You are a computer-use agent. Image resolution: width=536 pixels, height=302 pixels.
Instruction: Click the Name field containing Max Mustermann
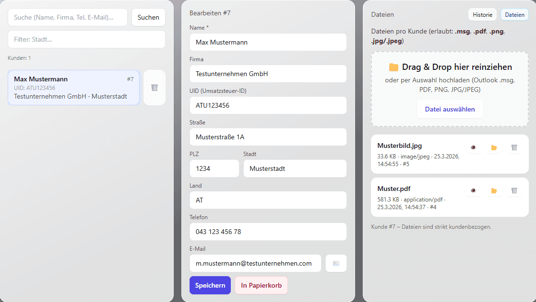tap(268, 42)
